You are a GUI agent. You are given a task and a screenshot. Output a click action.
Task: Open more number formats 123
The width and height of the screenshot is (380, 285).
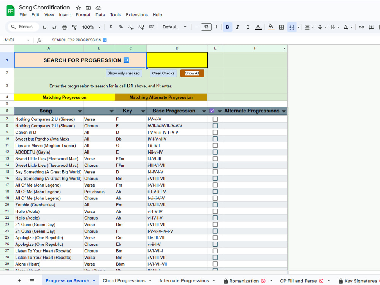pyautogui.click(x=151, y=27)
